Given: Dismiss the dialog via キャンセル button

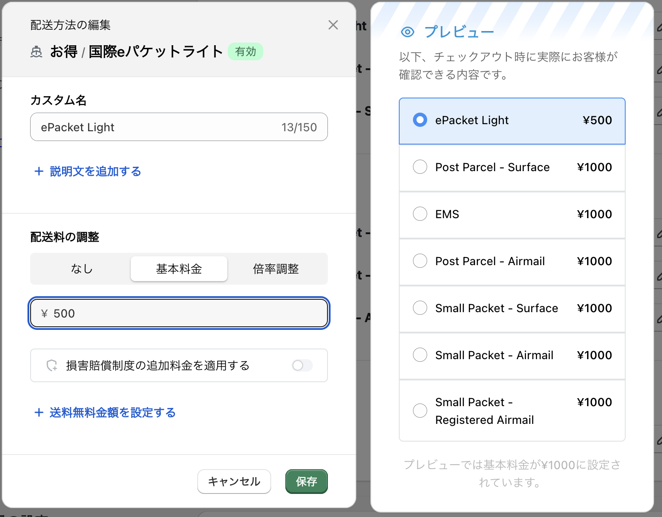Looking at the screenshot, I should coord(234,481).
